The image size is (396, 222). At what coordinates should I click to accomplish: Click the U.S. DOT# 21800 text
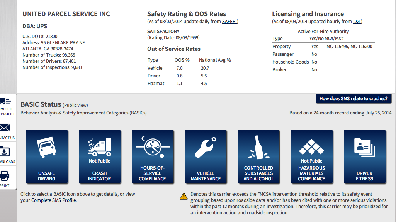coord(40,37)
